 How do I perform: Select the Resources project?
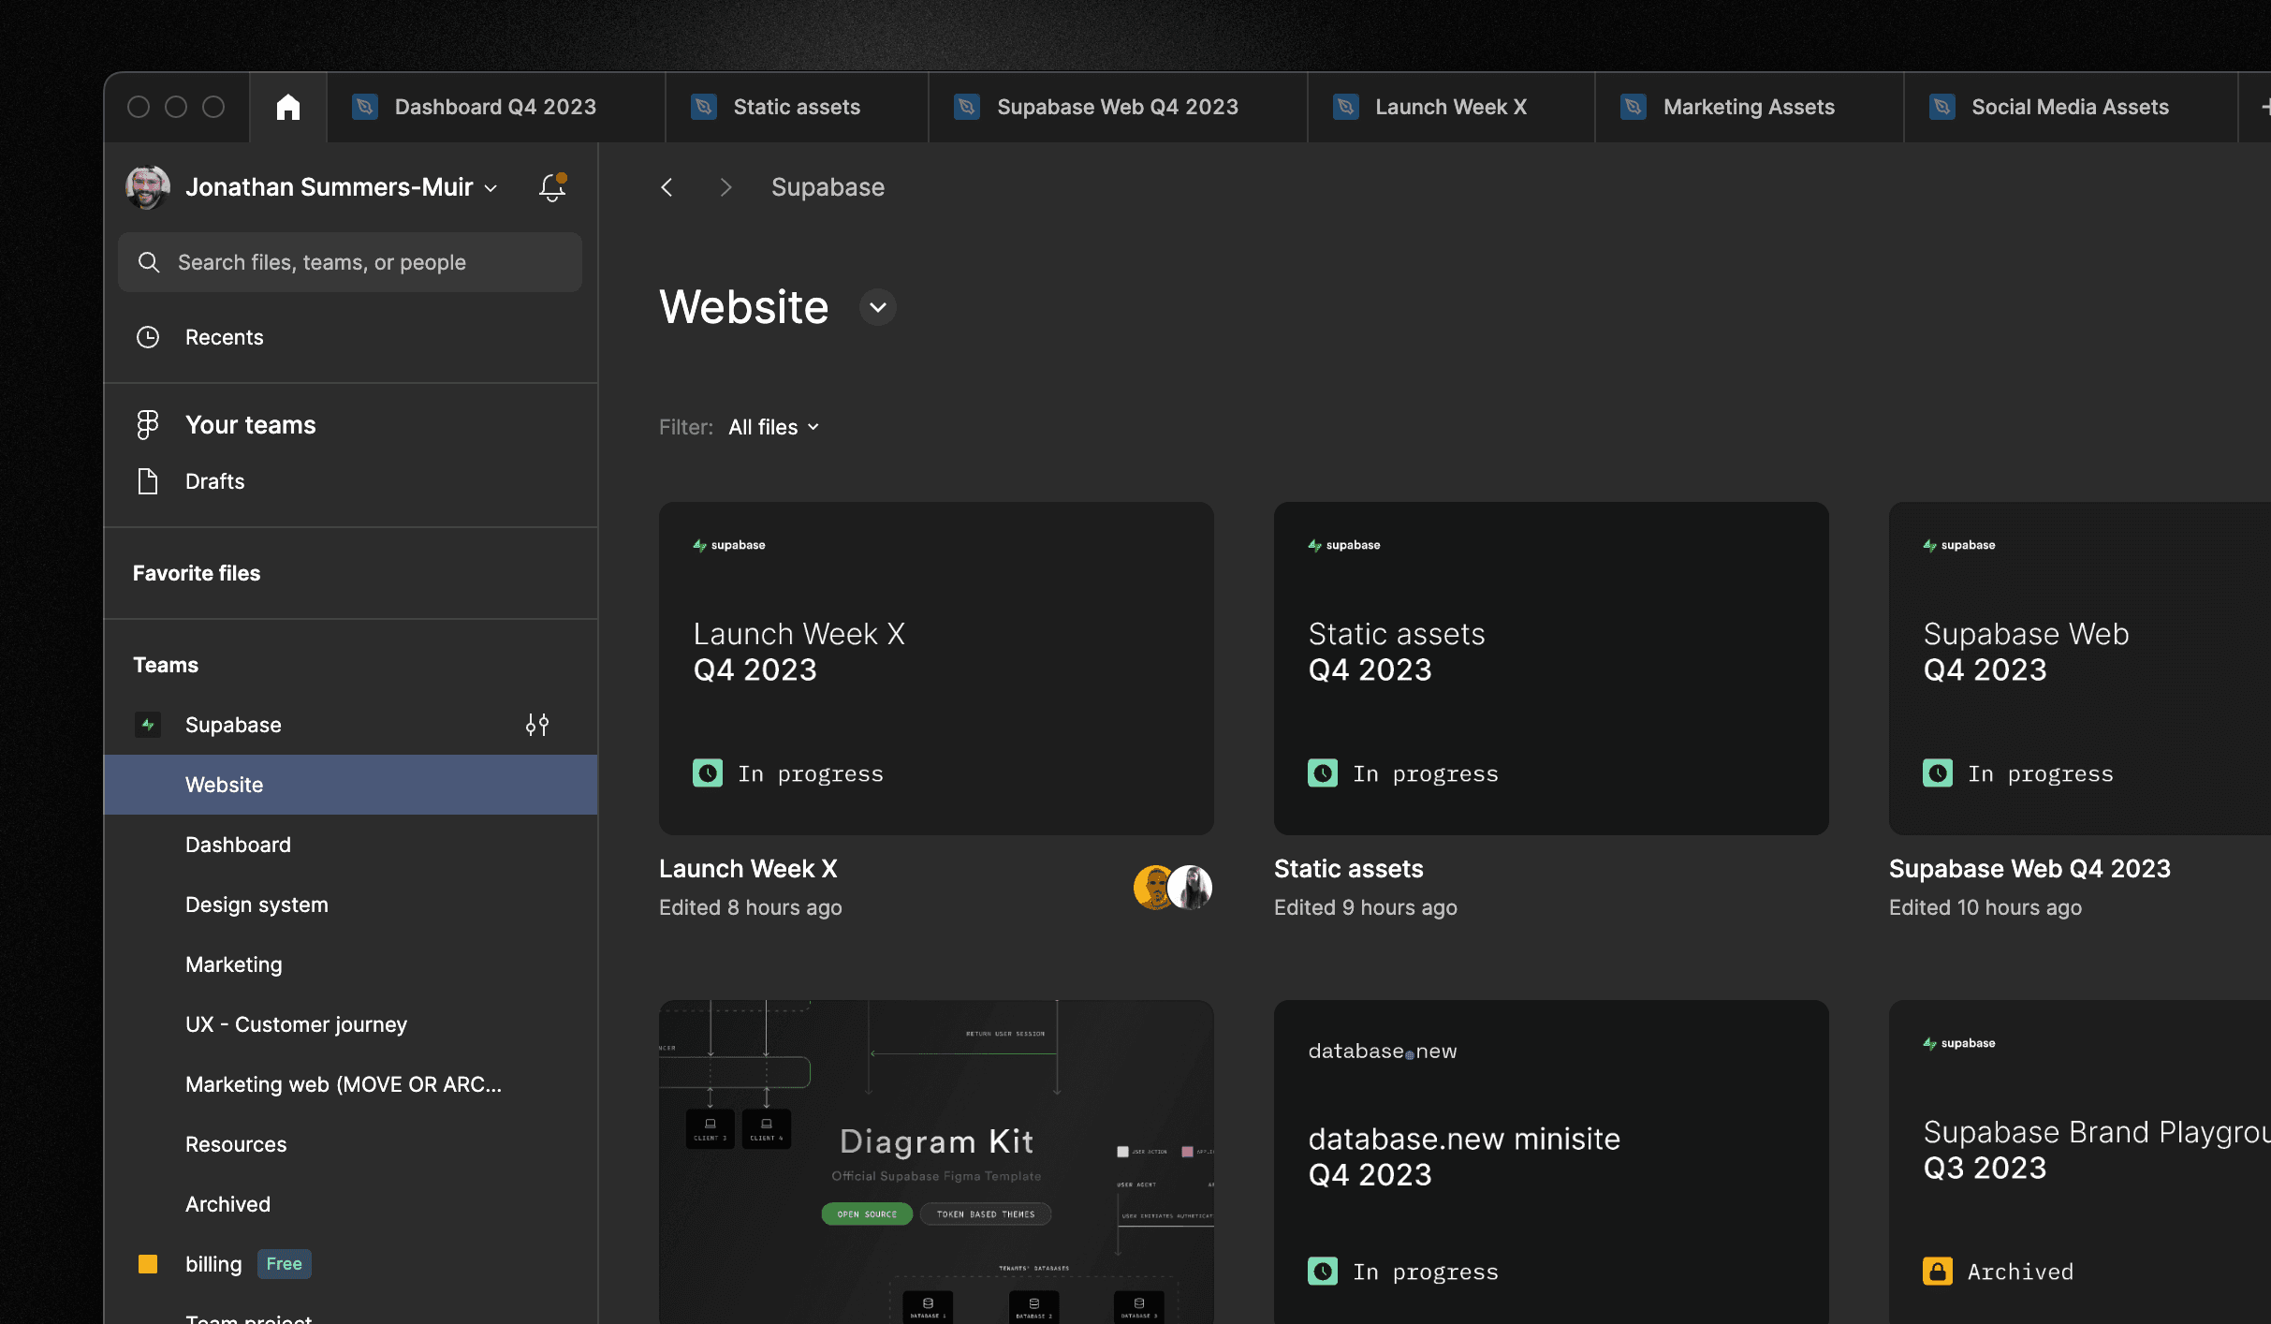point(350,1144)
